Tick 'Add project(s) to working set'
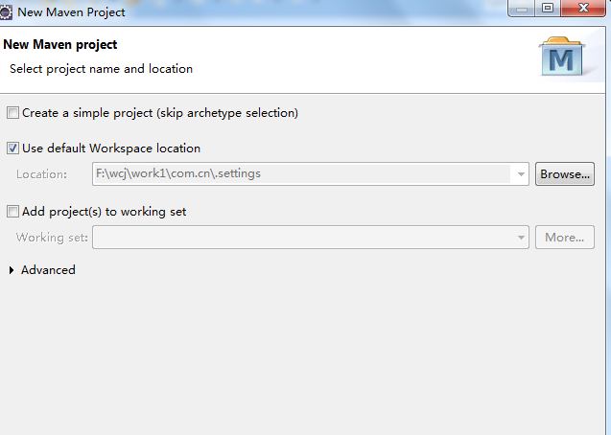 tap(12, 212)
